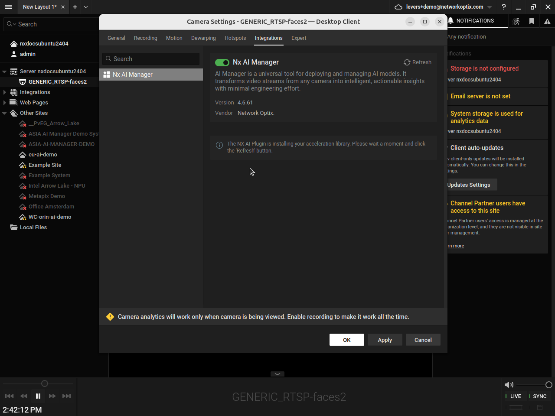
Task: Close the New Layout 1 tab
Action: [x=63, y=7]
